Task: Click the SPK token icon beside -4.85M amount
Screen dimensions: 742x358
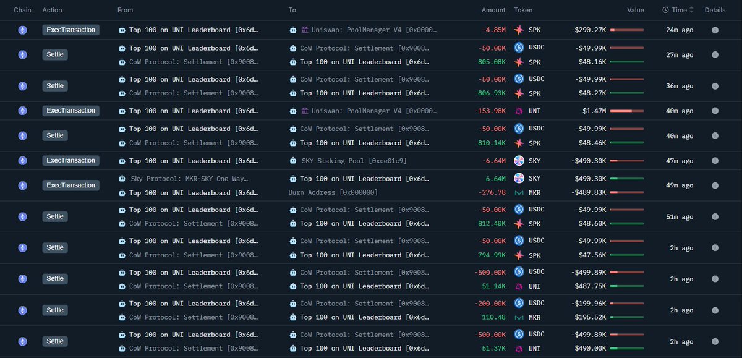Action: (519, 30)
